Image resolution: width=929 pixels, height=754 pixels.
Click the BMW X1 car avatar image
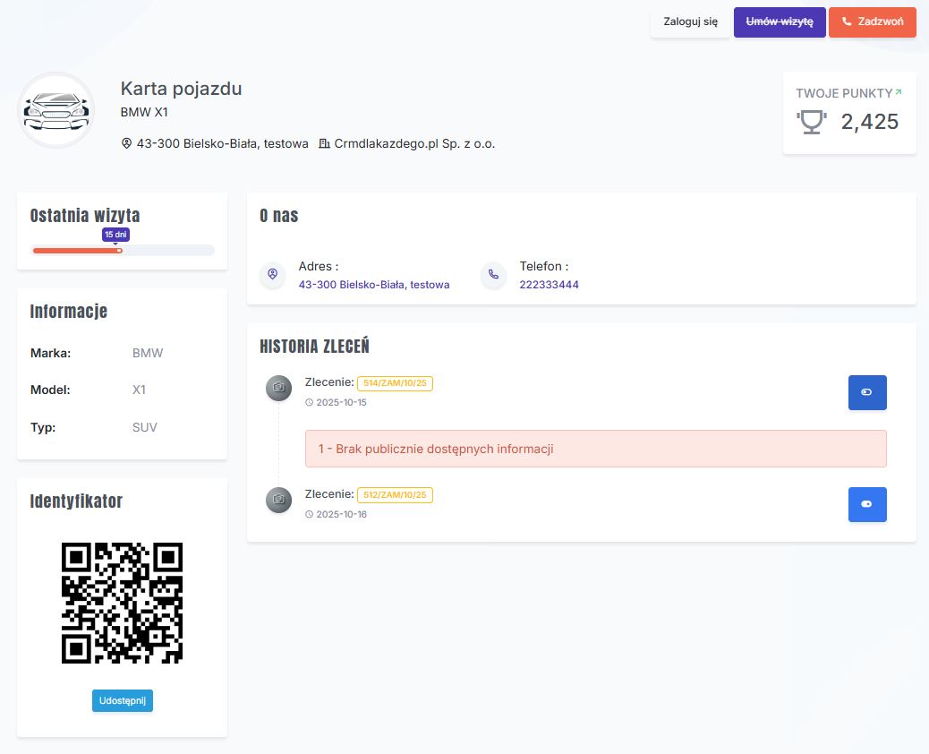point(55,110)
